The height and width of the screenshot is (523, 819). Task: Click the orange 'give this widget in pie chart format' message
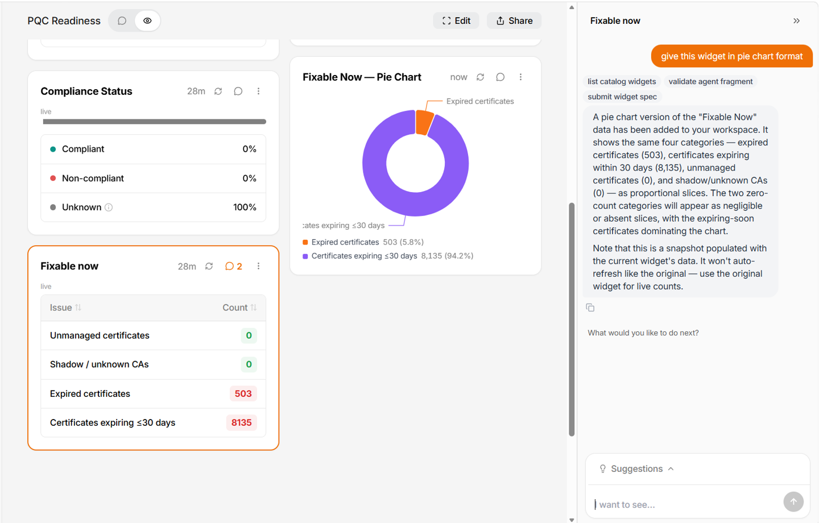pos(731,56)
